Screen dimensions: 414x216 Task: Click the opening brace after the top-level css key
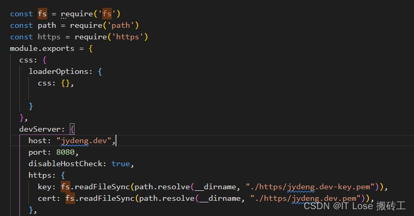click(x=45, y=60)
